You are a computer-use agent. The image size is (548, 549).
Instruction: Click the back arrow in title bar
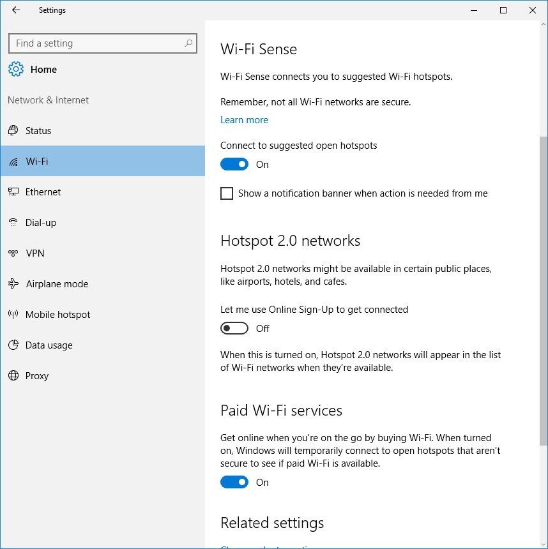coord(16,10)
